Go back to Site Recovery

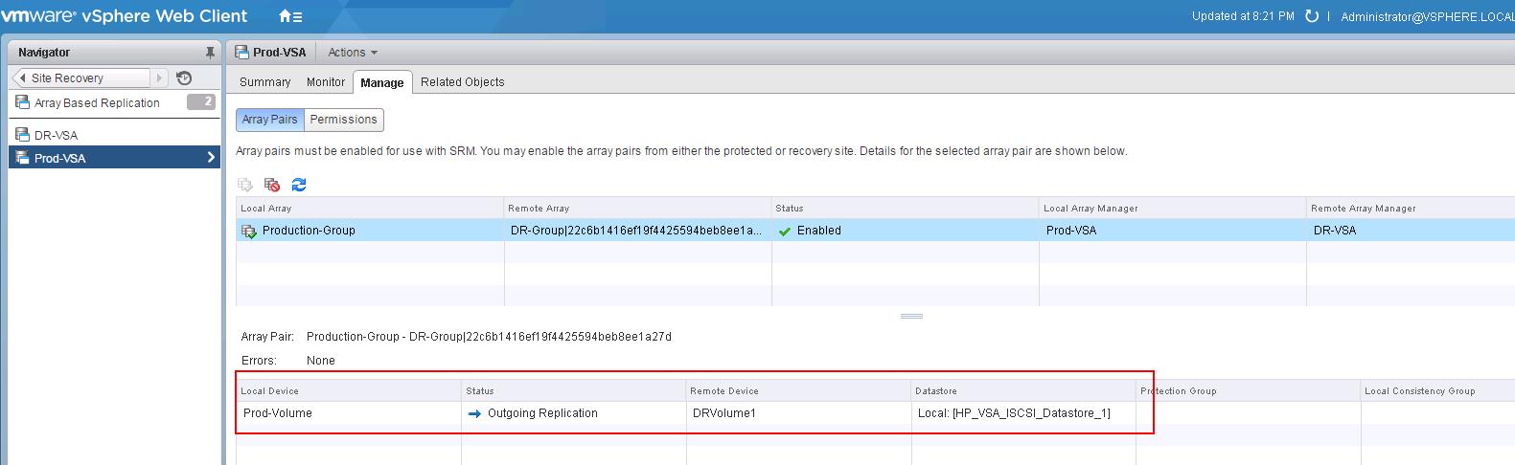[x=81, y=78]
